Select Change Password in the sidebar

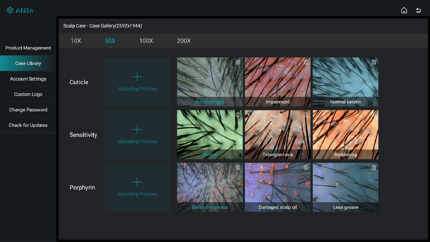[28, 110]
